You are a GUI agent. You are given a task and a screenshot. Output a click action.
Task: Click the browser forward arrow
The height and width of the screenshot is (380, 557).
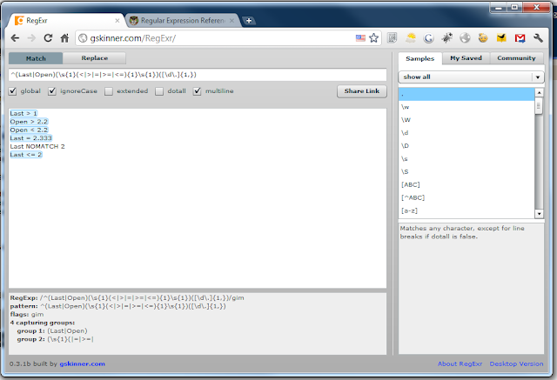(31, 38)
